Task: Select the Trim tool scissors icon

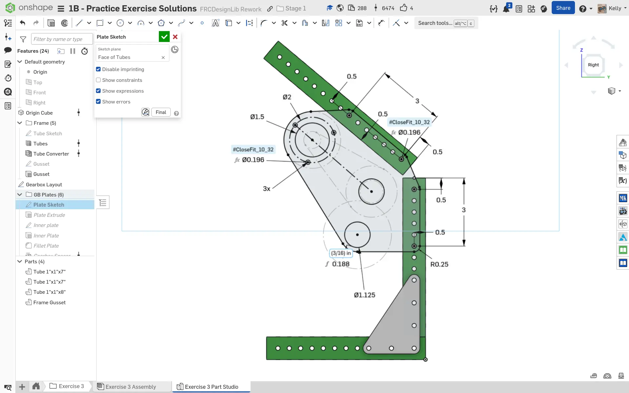Action: [284, 23]
